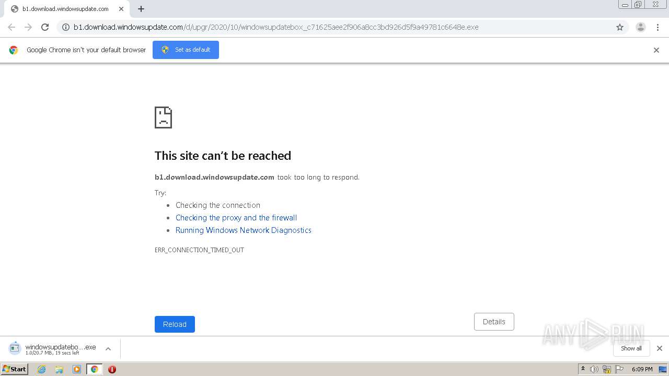The image size is (669, 376).
Task: Click the 'Checking the connection' suggestion text
Action: 218,205
